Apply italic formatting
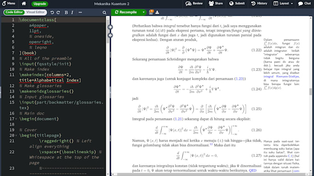The image size is (314, 176). (72, 12)
